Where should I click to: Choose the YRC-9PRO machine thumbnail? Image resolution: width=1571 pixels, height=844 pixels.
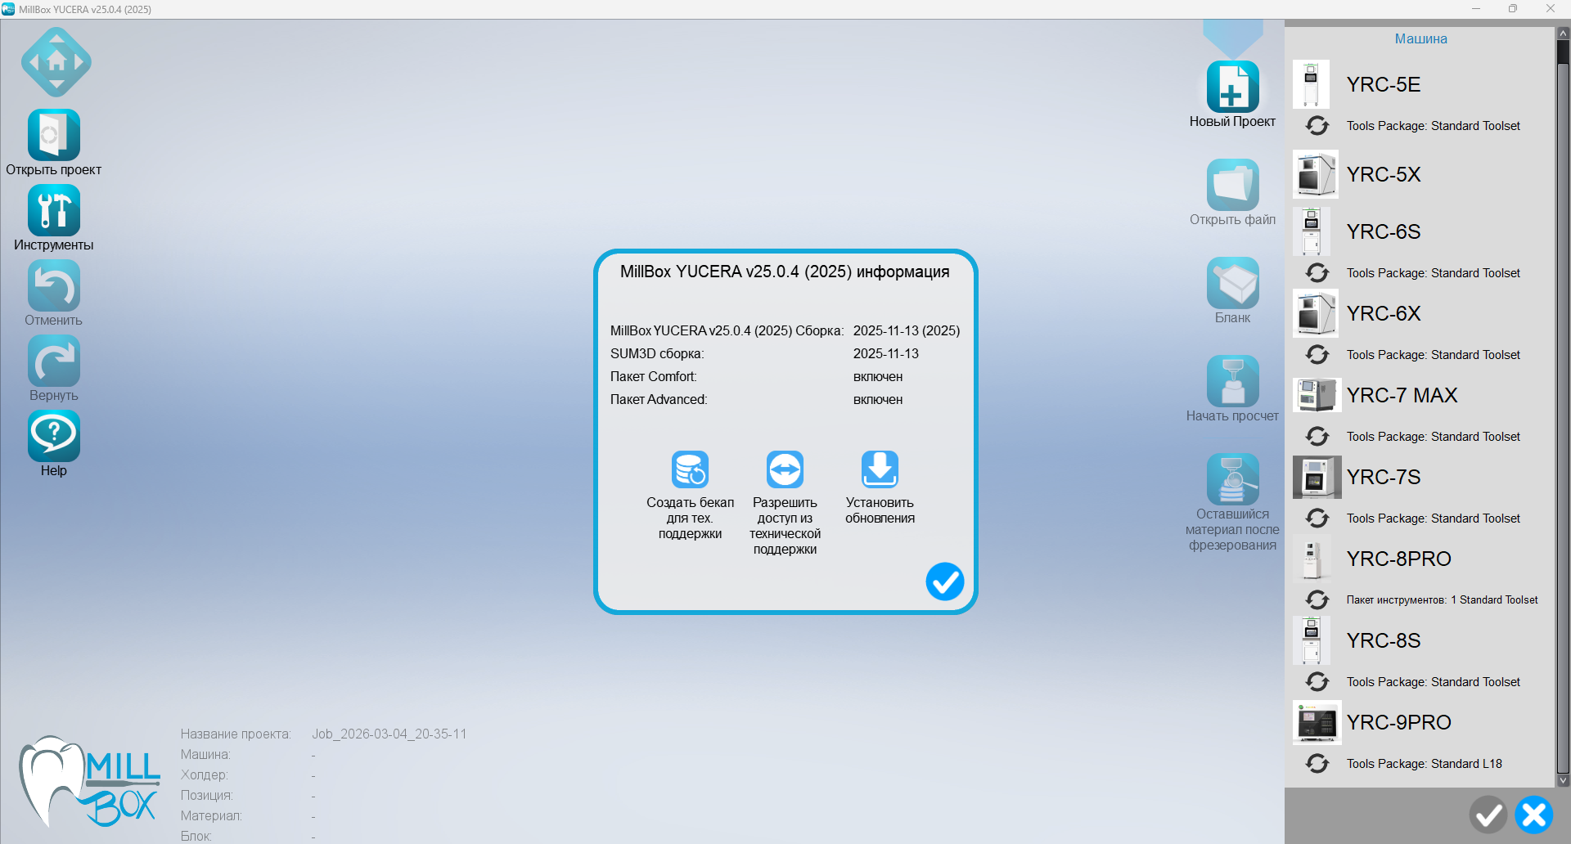tap(1317, 723)
